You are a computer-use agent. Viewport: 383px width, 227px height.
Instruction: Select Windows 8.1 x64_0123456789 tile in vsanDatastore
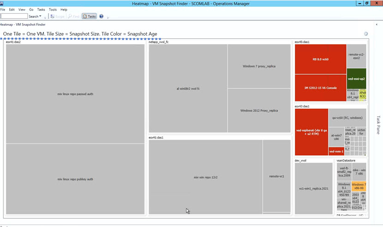pyautogui.click(x=344, y=189)
